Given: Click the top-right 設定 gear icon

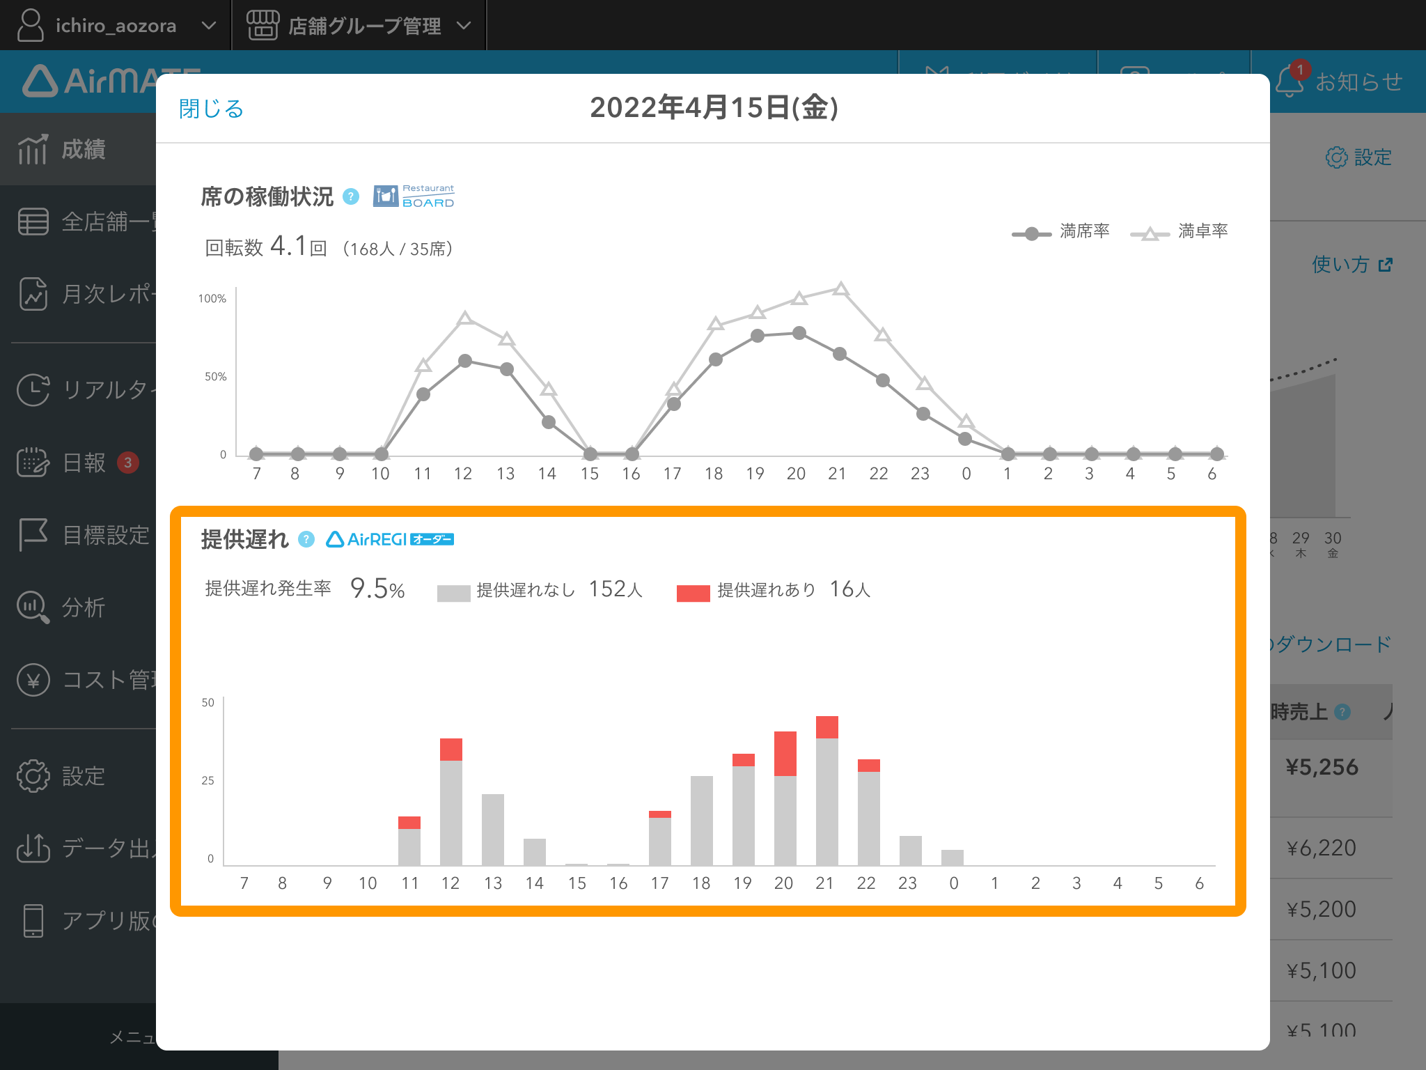Looking at the screenshot, I should tap(1336, 157).
